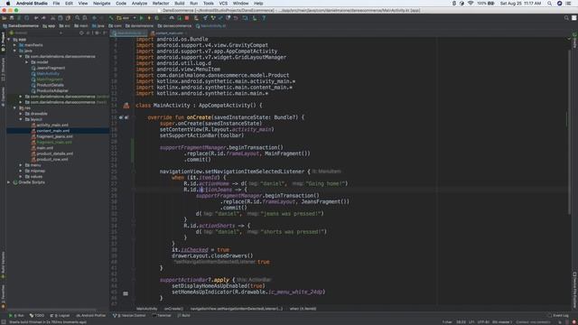Open the File menu
578x325 pixels.
[56, 3]
